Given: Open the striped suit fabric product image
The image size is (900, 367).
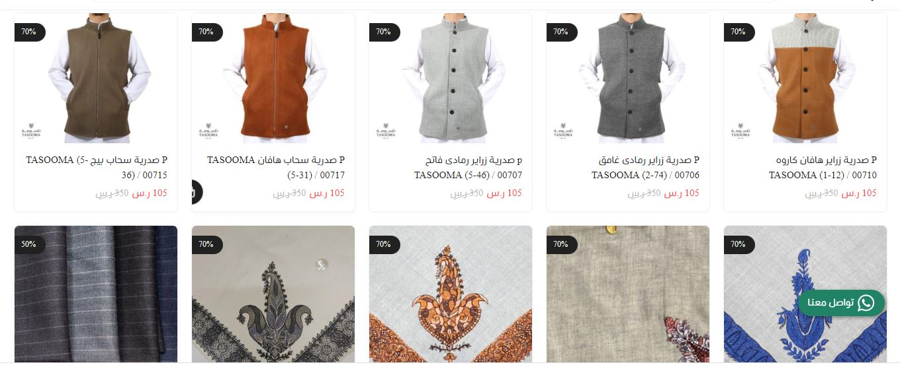Looking at the screenshot, I should pos(96,294).
